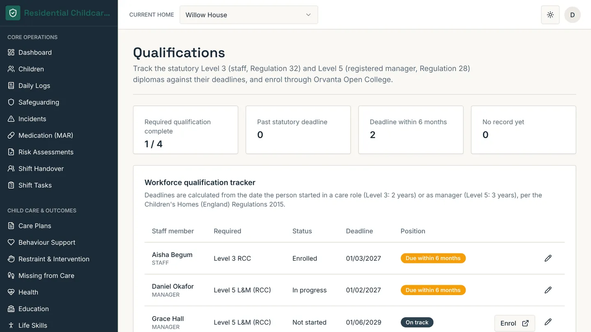Click the Restraint & Intervention hand icon
Viewport: 591px width, 332px height.
11,259
